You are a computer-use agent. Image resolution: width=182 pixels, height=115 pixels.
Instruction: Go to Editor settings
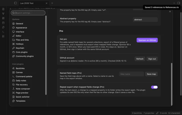tap(18, 36)
